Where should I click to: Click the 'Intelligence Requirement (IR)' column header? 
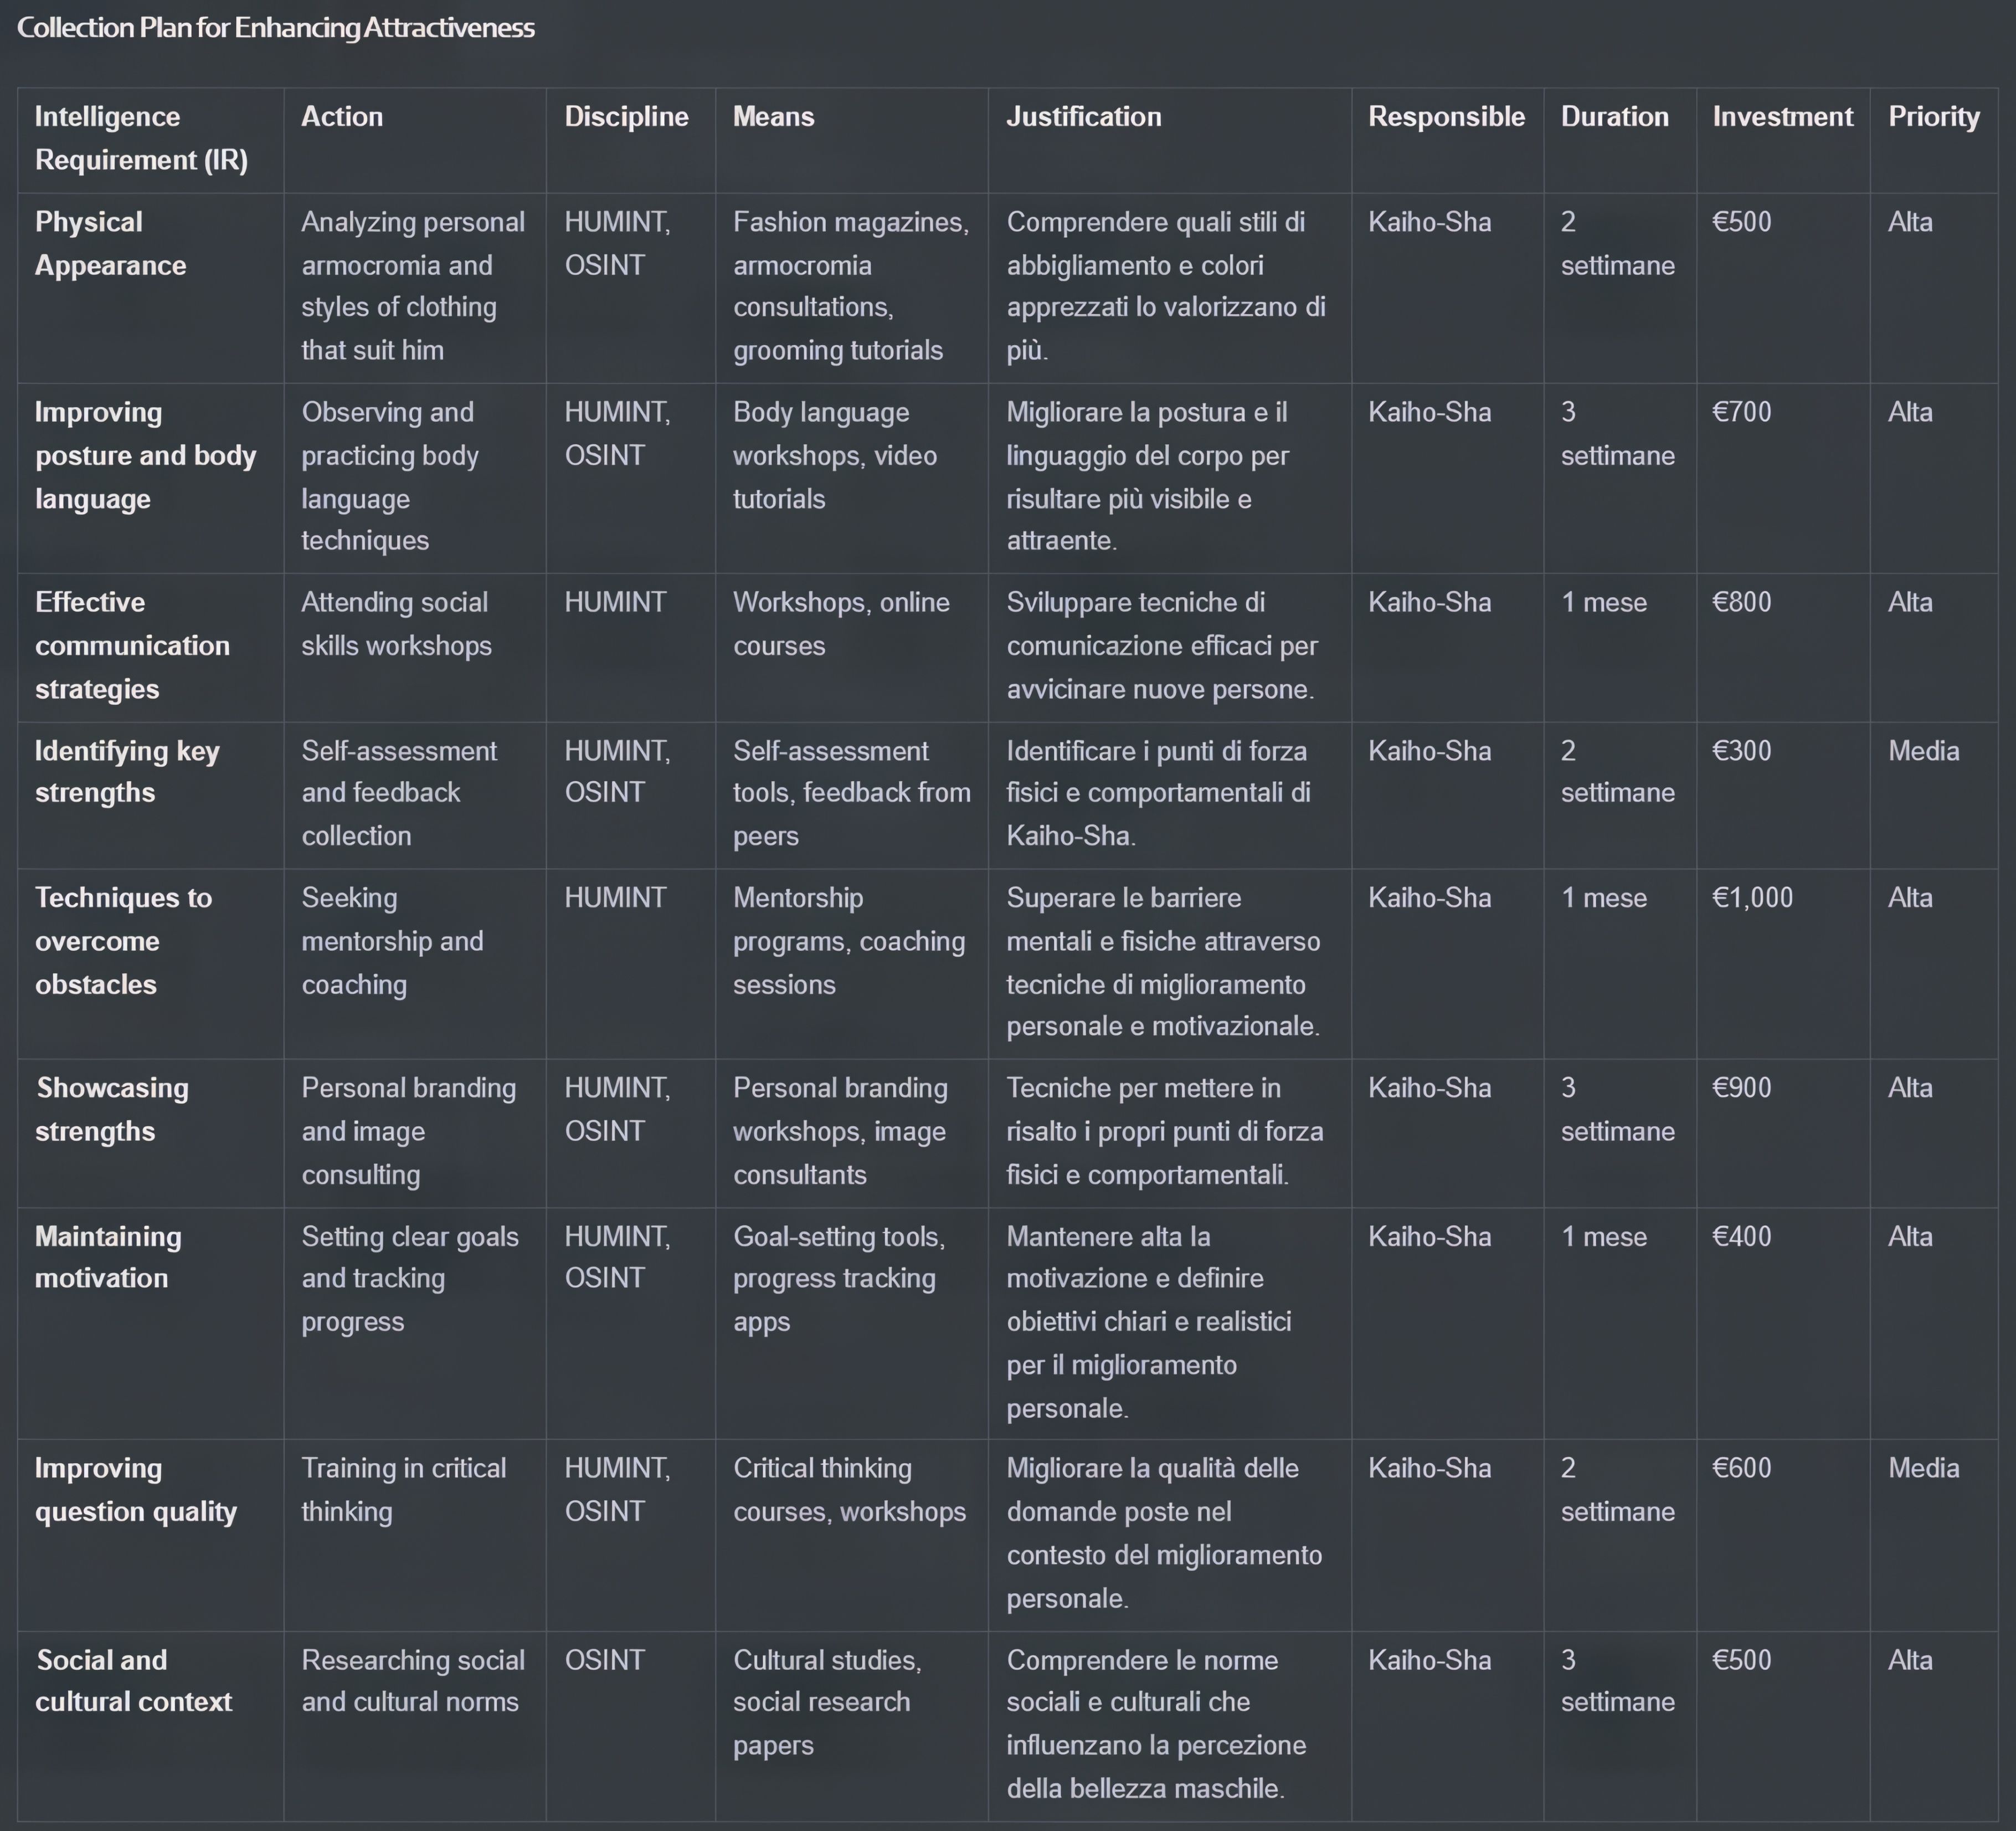pos(141,138)
